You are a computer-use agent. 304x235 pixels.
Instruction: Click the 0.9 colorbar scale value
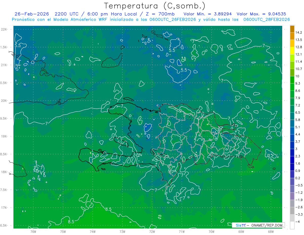tap(298, 171)
